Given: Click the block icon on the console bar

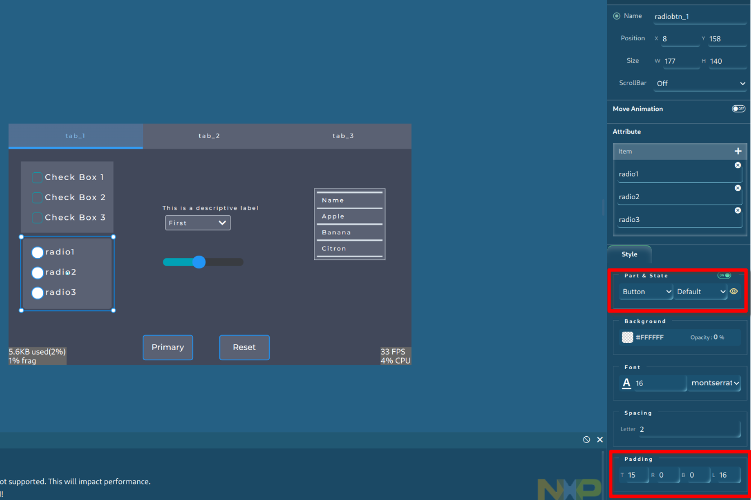Looking at the screenshot, I should click(586, 440).
